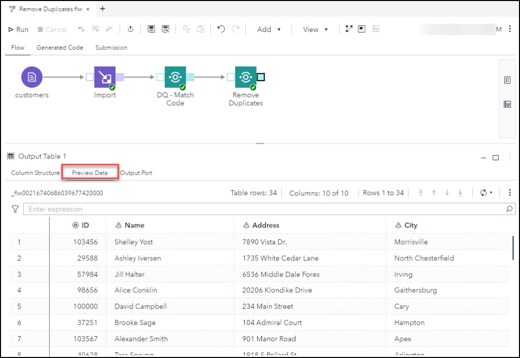Click the Run button
Viewport: 520px width, 358px height.
pos(18,29)
